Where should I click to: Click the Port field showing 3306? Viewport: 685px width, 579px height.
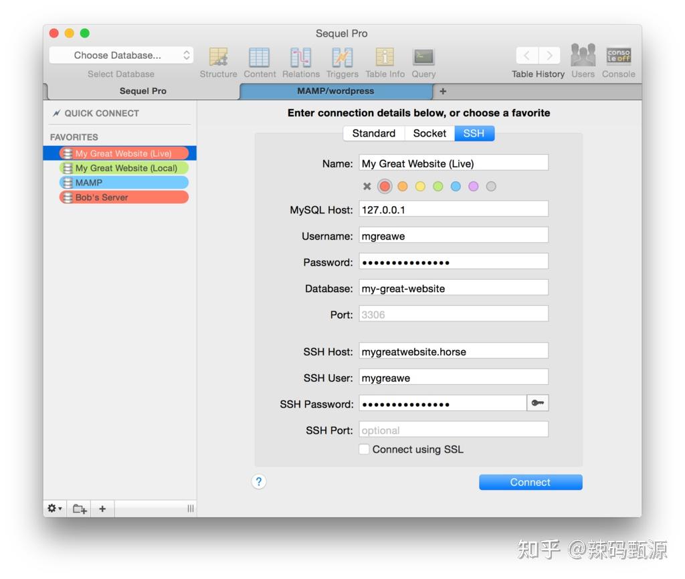tap(454, 314)
